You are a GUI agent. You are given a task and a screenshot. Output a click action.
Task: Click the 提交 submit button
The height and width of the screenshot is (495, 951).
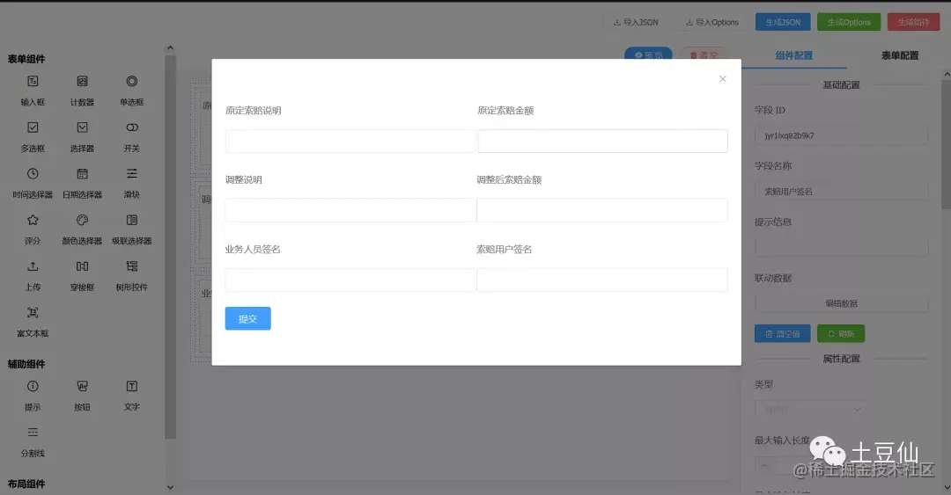[x=247, y=318]
